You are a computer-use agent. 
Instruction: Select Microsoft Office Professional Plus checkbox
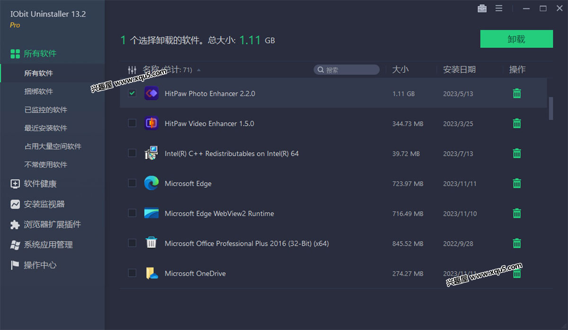[132, 243]
